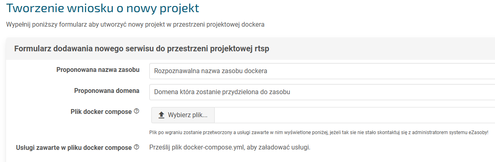Click the Plik docker compose label text
This screenshot has height=162, width=495.
(101, 112)
